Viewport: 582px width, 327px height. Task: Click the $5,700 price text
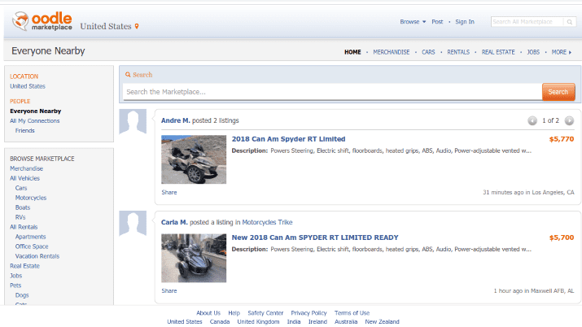click(562, 238)
